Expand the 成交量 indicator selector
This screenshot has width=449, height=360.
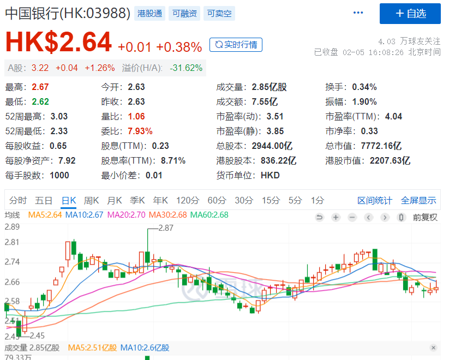[16, 347]
